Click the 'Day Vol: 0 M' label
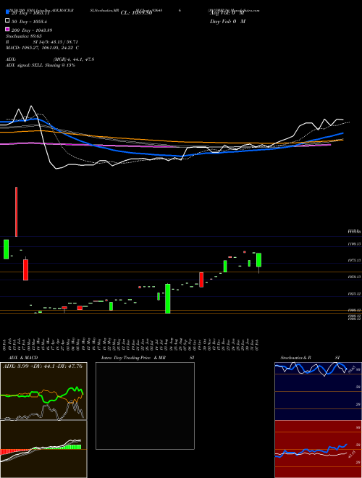Image resolution: width=362 pixels, height=478 pixels. (x=227, y=22)
